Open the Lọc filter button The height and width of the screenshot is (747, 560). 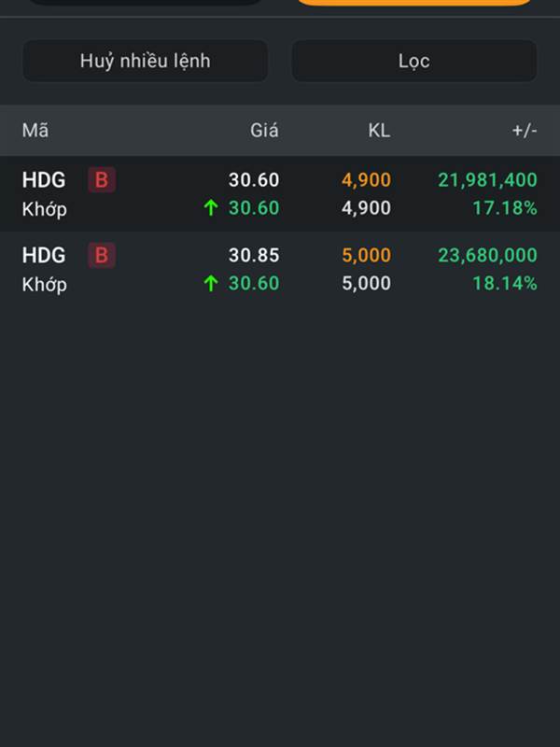tap(413, 61)
